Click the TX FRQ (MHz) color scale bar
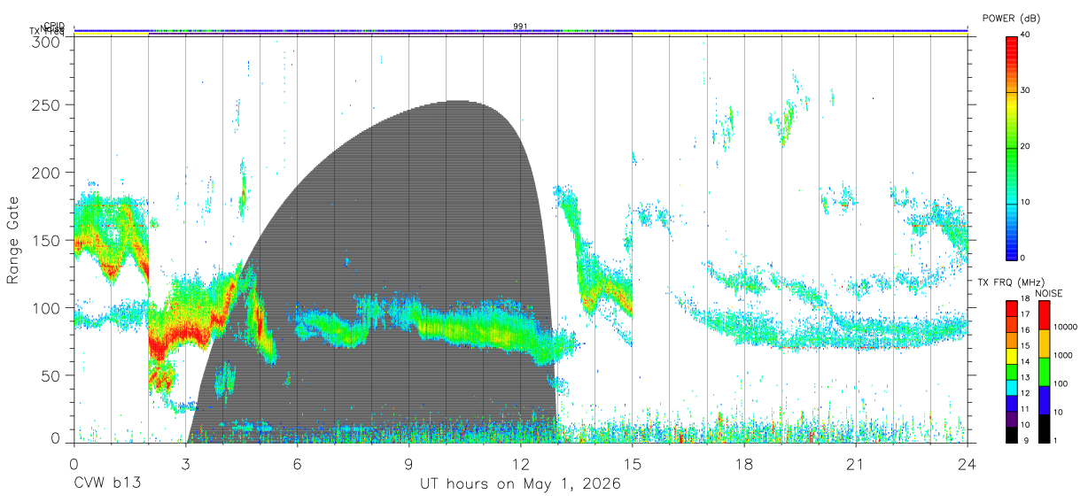The width and height of the screenshot is (1088, 502). pos(1011,371)
